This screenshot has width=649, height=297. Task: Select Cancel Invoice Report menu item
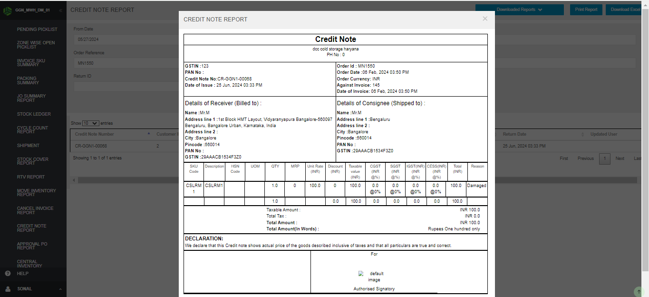click(35, 210)
